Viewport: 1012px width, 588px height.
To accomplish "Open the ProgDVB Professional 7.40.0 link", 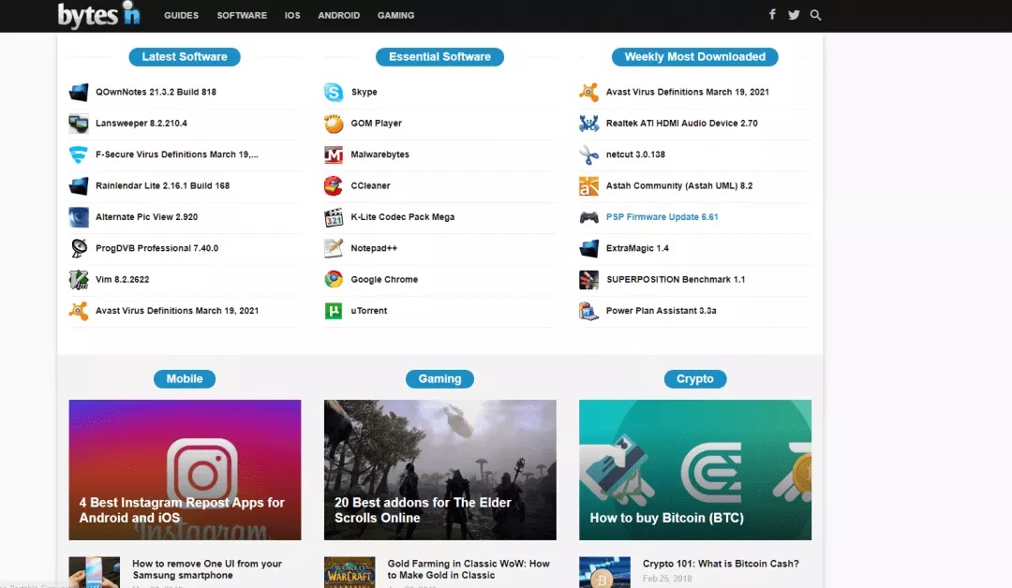I will 156,248.
